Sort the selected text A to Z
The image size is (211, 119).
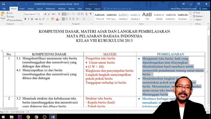pyautogui.click(x=86, y=14)
